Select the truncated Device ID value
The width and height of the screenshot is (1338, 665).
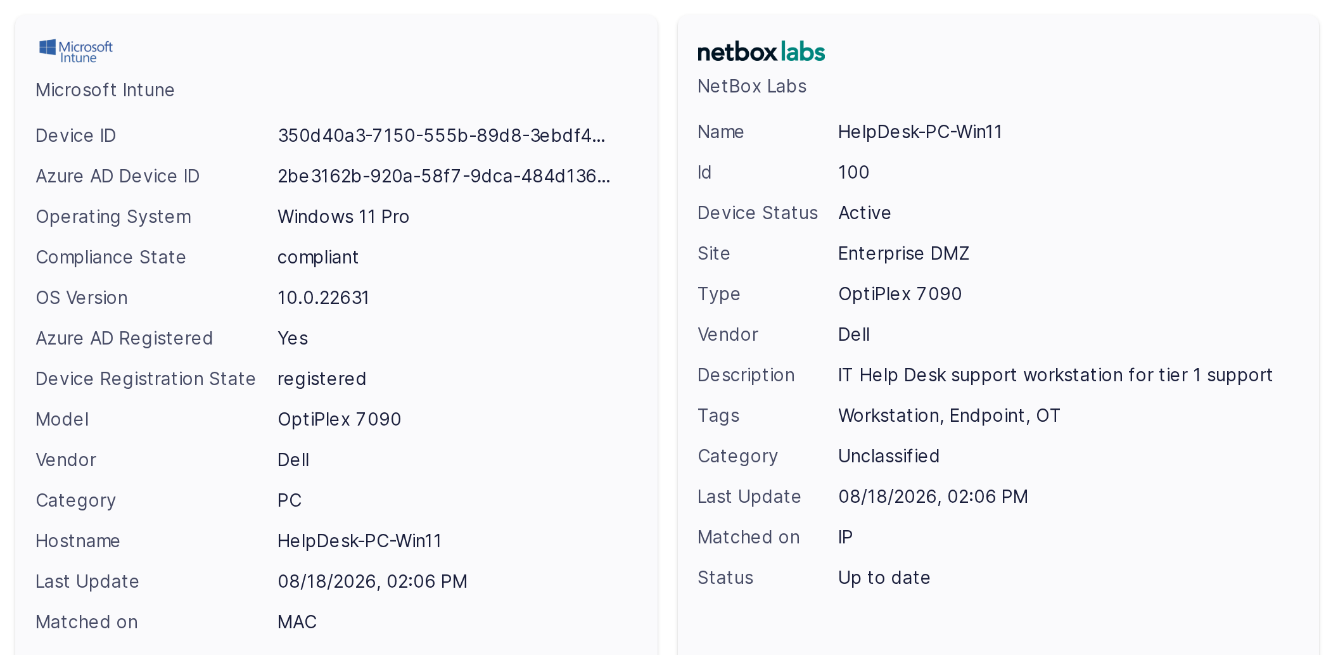pos(442,136)
